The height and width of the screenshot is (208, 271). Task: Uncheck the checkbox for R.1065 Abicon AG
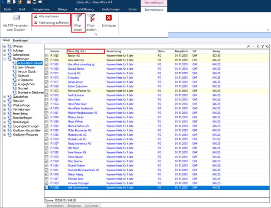coord(47,56)
